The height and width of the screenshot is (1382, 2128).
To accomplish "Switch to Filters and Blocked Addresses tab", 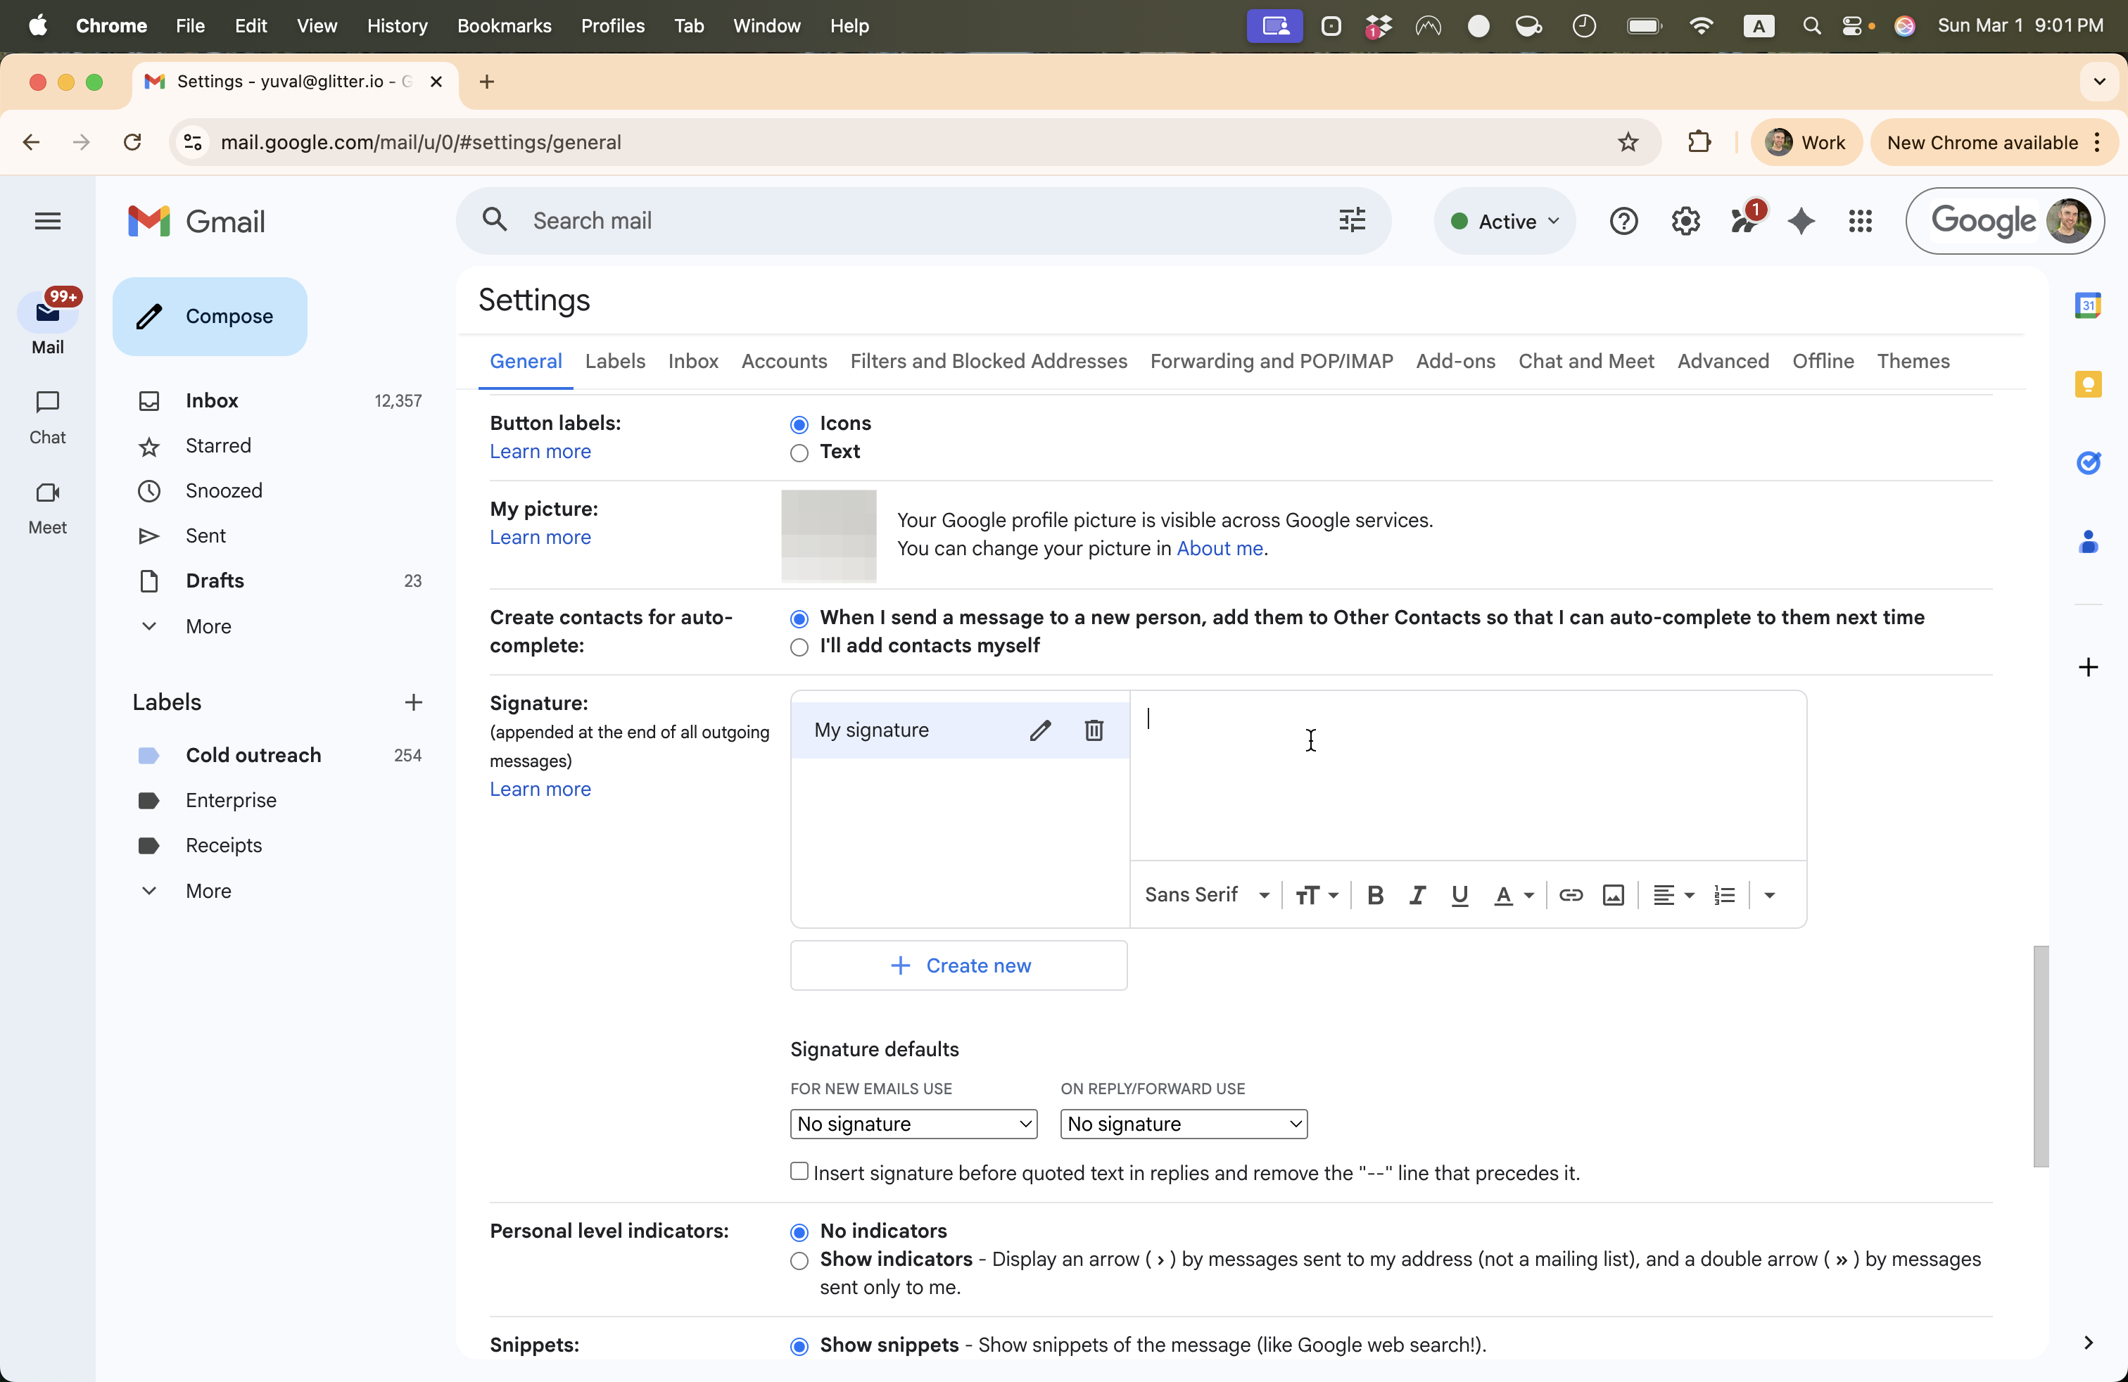I will pyautogui.click(x=988, y=361).
